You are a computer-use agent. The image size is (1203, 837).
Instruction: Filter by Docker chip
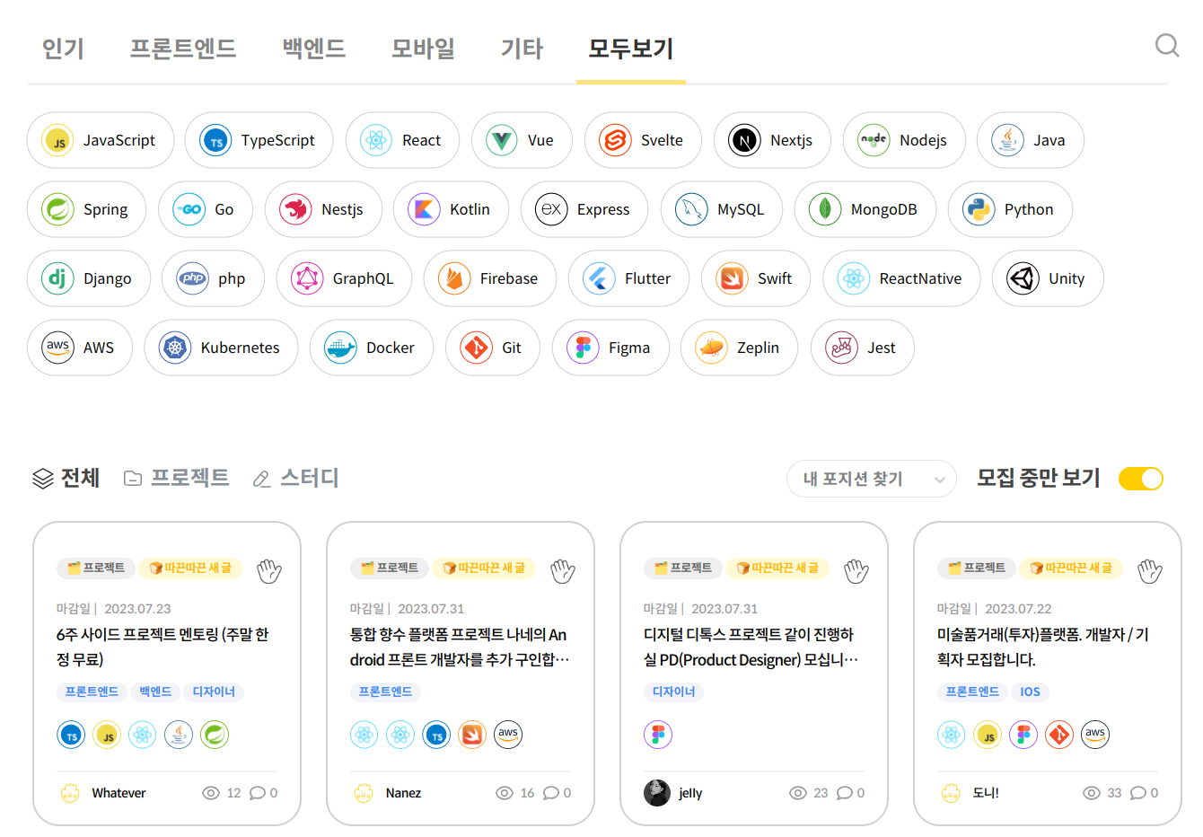(x=372, y=348)
